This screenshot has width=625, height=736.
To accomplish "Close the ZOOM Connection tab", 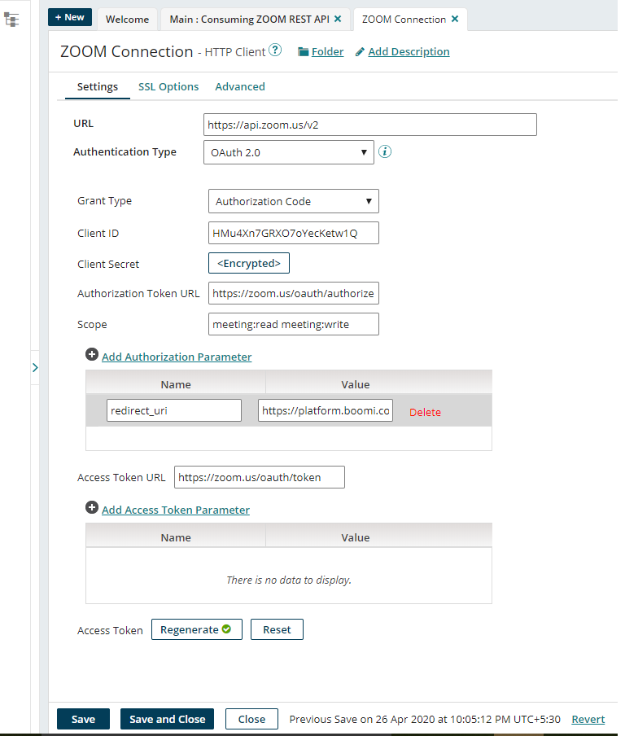I will tap(454, 19).
